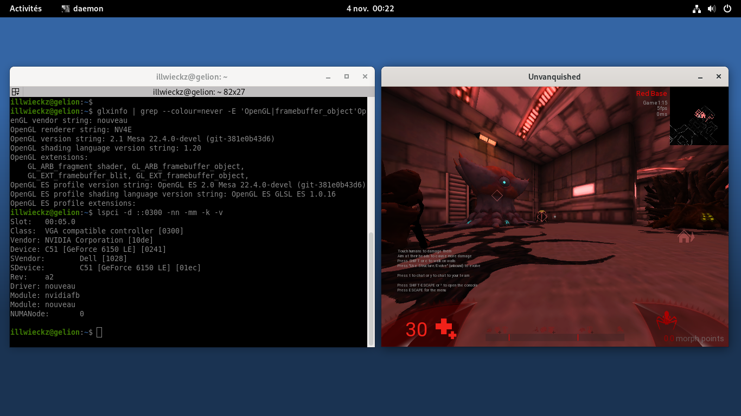
Task: Click the terminal grouping grid icon
Action: pyautogui.click(x=16, y=92)
